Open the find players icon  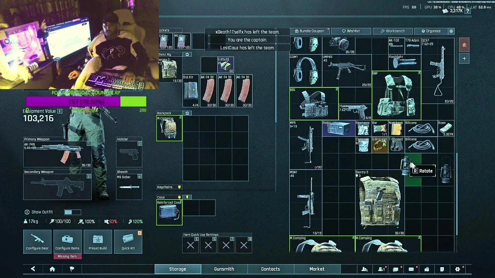click(364, 269)
